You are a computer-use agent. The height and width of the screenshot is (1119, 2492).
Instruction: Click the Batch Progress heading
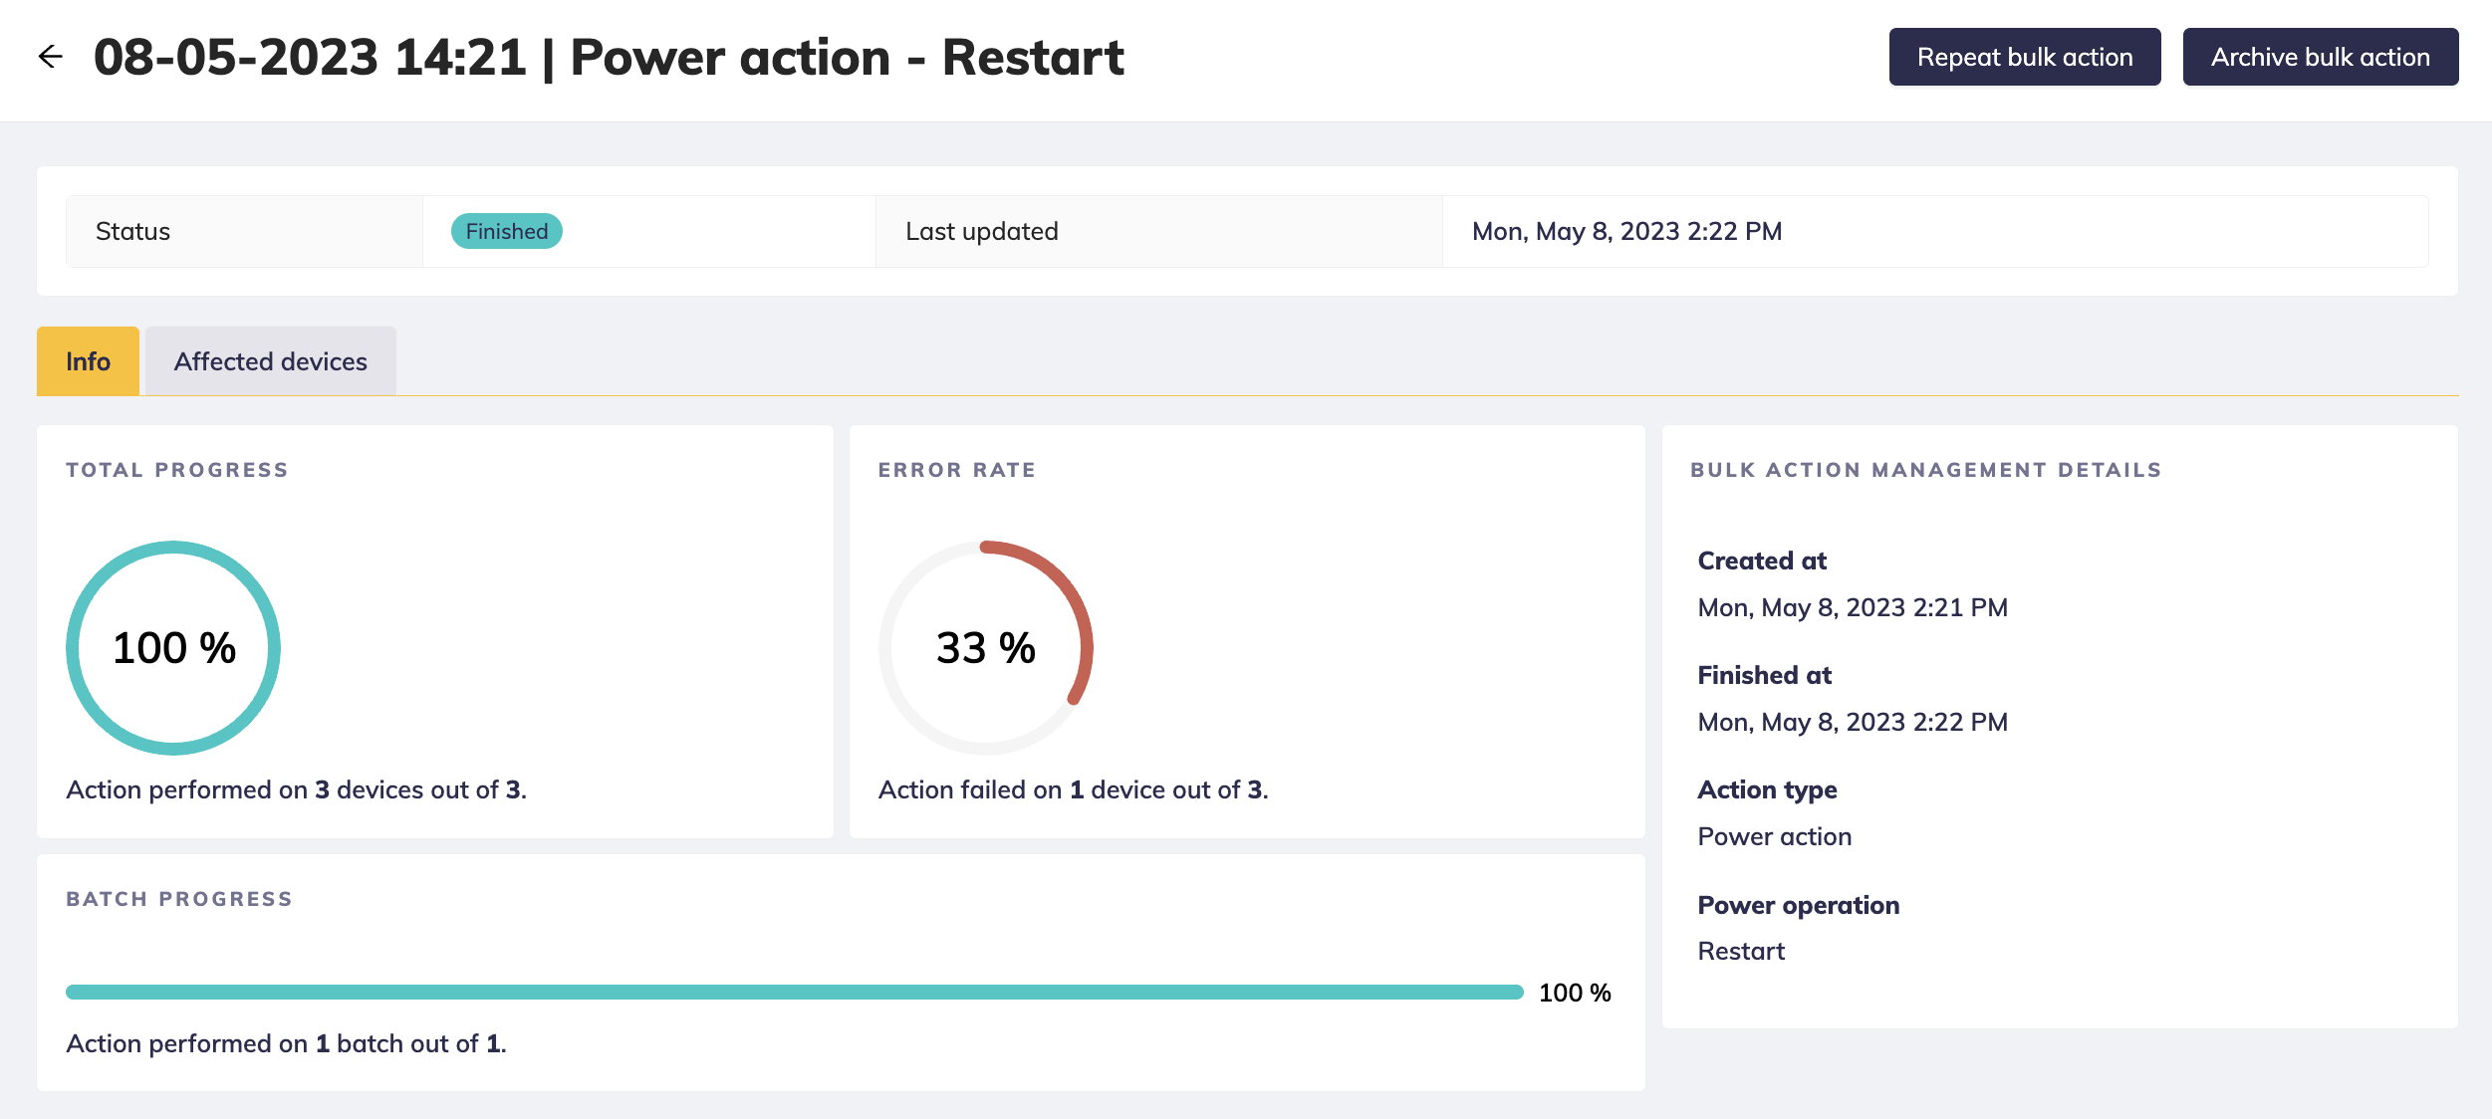(x=179, y=899)
